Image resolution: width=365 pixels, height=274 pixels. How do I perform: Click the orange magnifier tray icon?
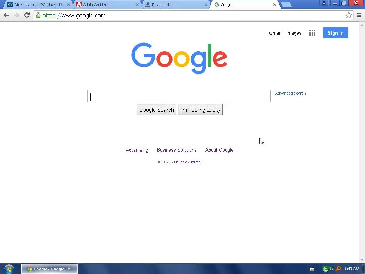(x=339, y=269)
